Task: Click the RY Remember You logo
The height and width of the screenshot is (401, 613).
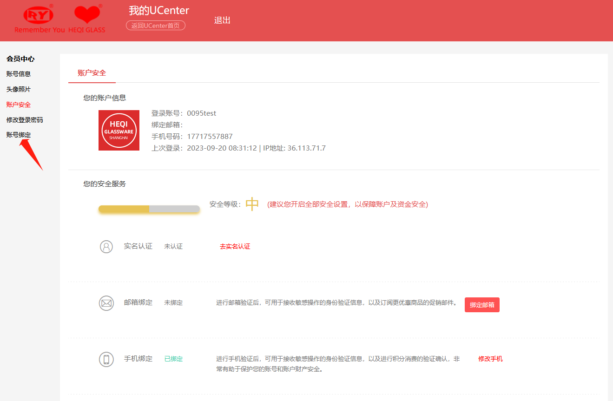Action: 40,19
